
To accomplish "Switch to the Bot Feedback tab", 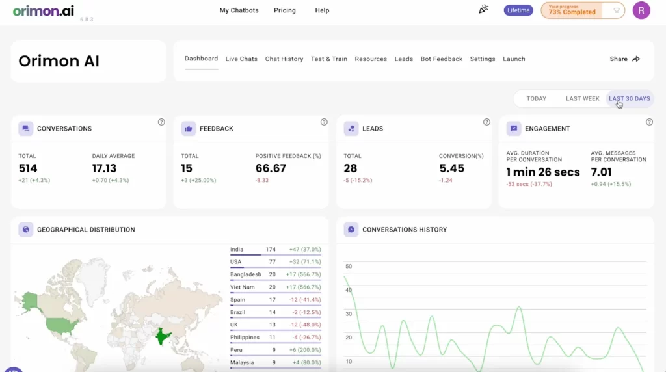I will (442, 59).
